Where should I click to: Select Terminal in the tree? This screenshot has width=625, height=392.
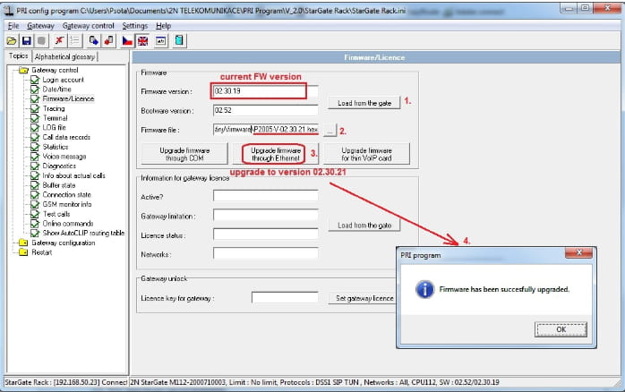tap(55, 118)
